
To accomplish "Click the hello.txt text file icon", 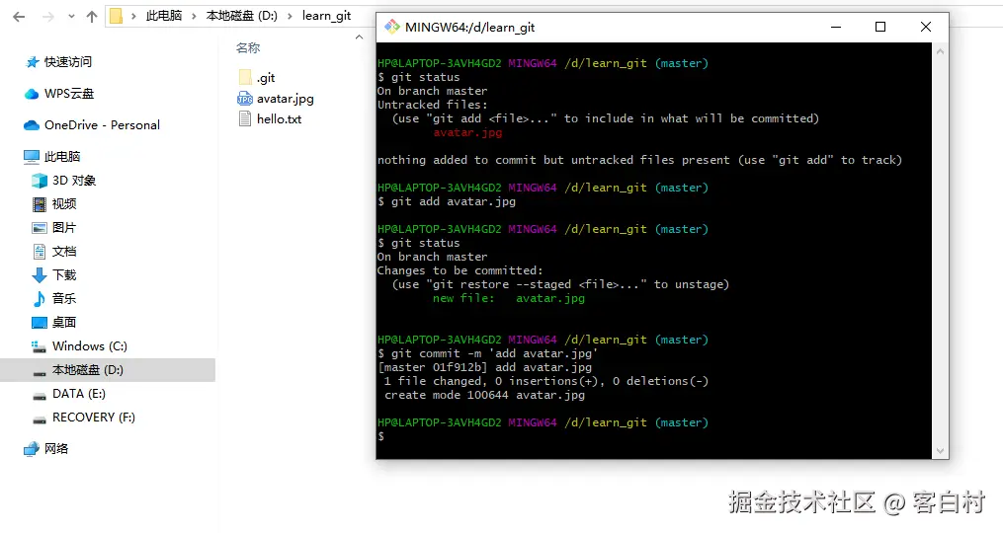I will [x=245, y=118].
